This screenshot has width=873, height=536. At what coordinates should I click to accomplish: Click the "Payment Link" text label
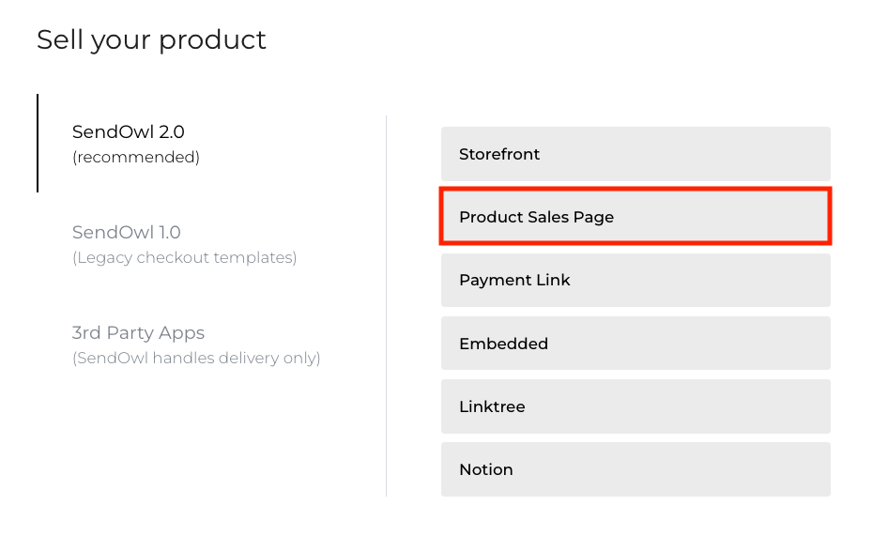(514, 280)
